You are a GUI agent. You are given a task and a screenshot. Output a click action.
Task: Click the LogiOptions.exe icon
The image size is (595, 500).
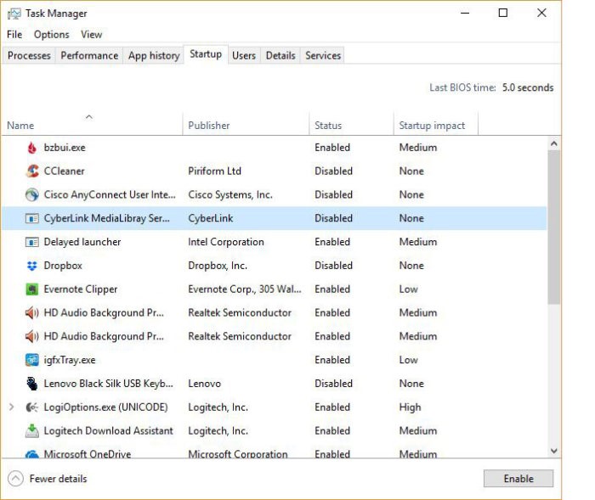click(32, 407)
